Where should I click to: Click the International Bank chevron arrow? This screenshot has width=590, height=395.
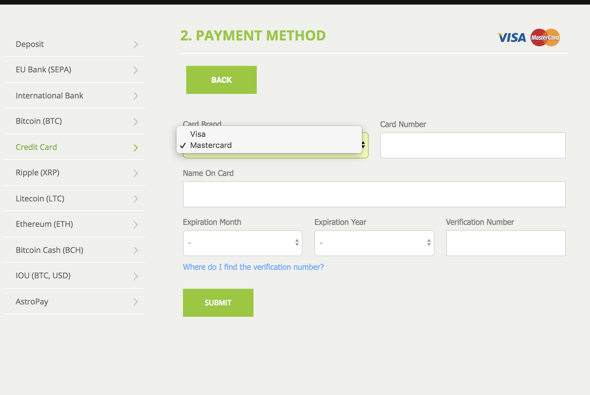point(136,96)
